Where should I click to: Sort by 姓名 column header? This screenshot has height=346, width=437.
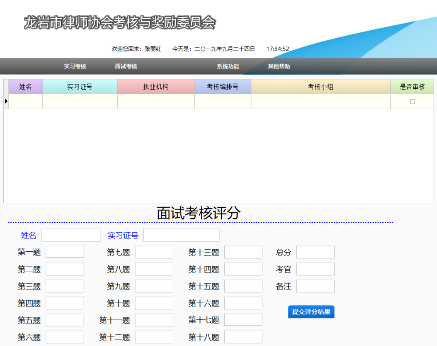[25, 87]
